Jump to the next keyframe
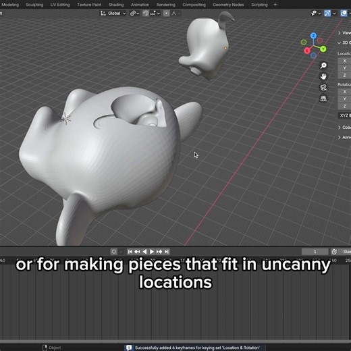This screenshot has width=351, height=351. click(x=159, y=252)
